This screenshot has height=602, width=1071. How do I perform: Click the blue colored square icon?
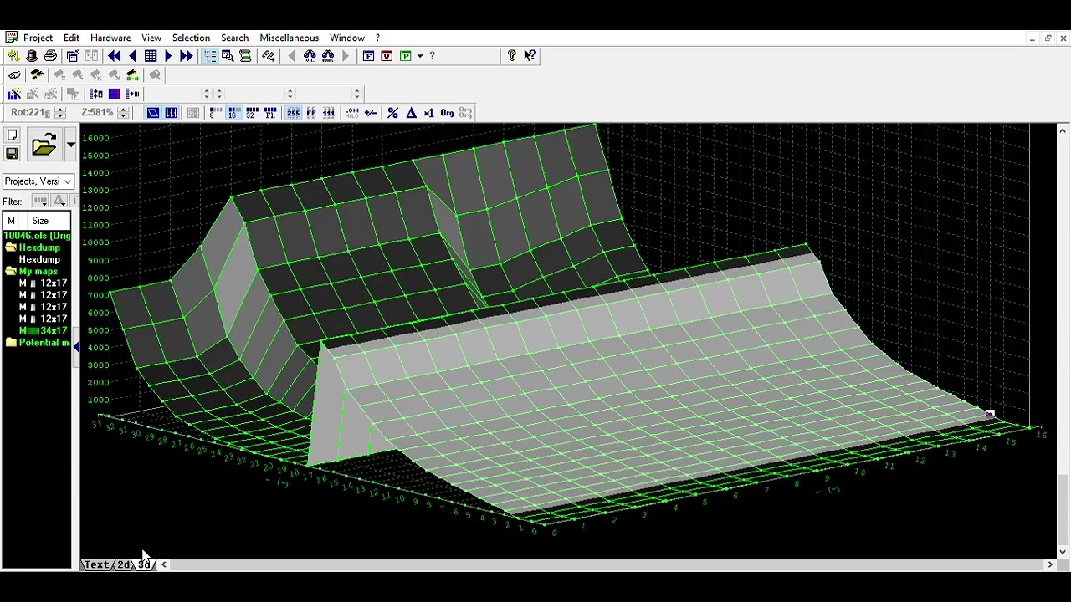(114, 94)
